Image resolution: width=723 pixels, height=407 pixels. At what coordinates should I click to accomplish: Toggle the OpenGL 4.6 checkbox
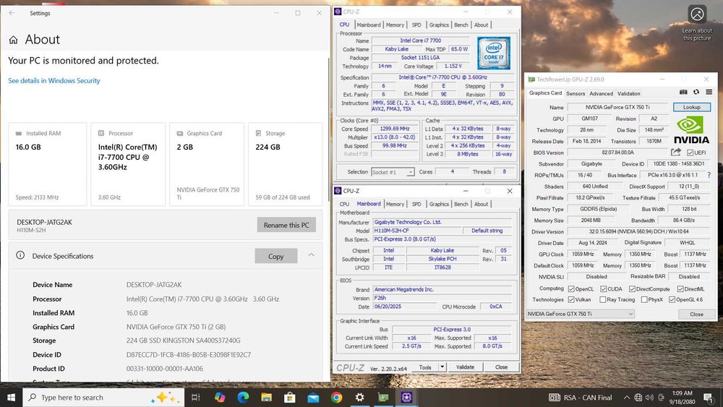pyautogui.click(x=672, y=299)
